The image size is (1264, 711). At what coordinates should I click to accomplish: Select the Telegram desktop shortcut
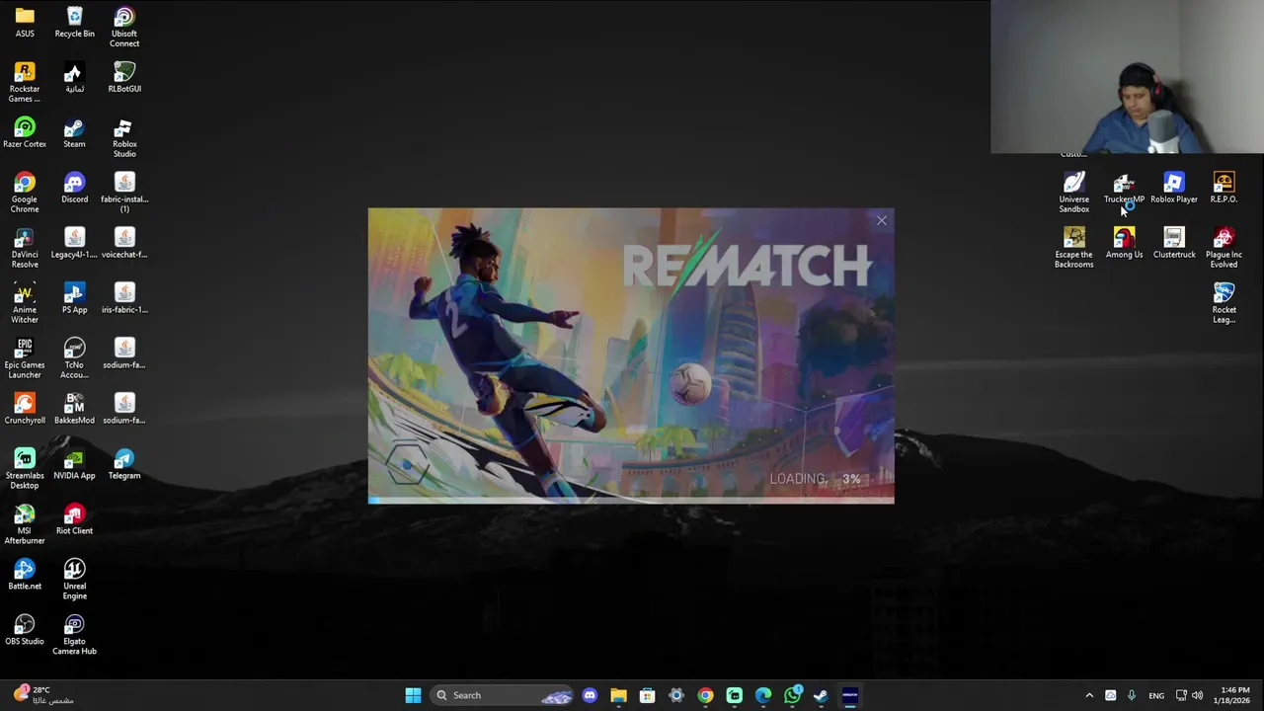[124, 464]
